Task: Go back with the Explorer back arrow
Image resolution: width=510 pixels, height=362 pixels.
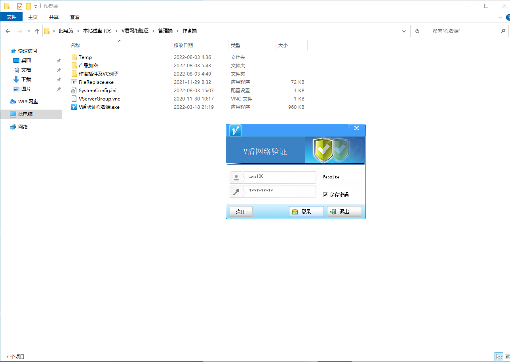Action: [8, 31]
